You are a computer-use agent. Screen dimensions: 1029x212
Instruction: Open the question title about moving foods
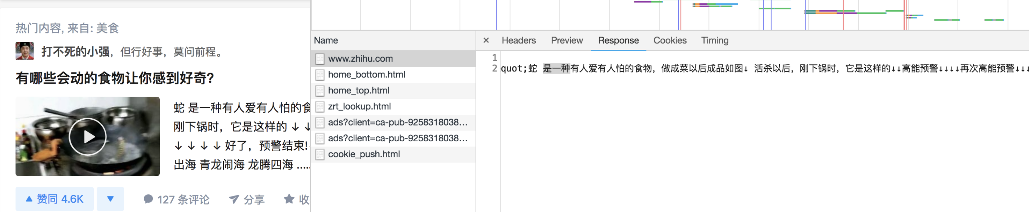pos(115,78)
